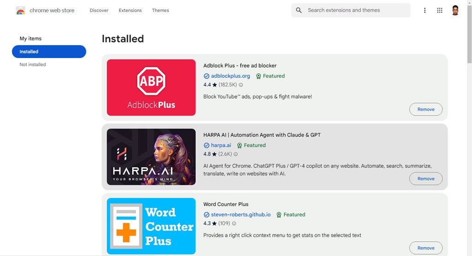Click verified badge next to steven-roberts.github.io
Screen dimensions: 472x256
click(x=206, y=215)
